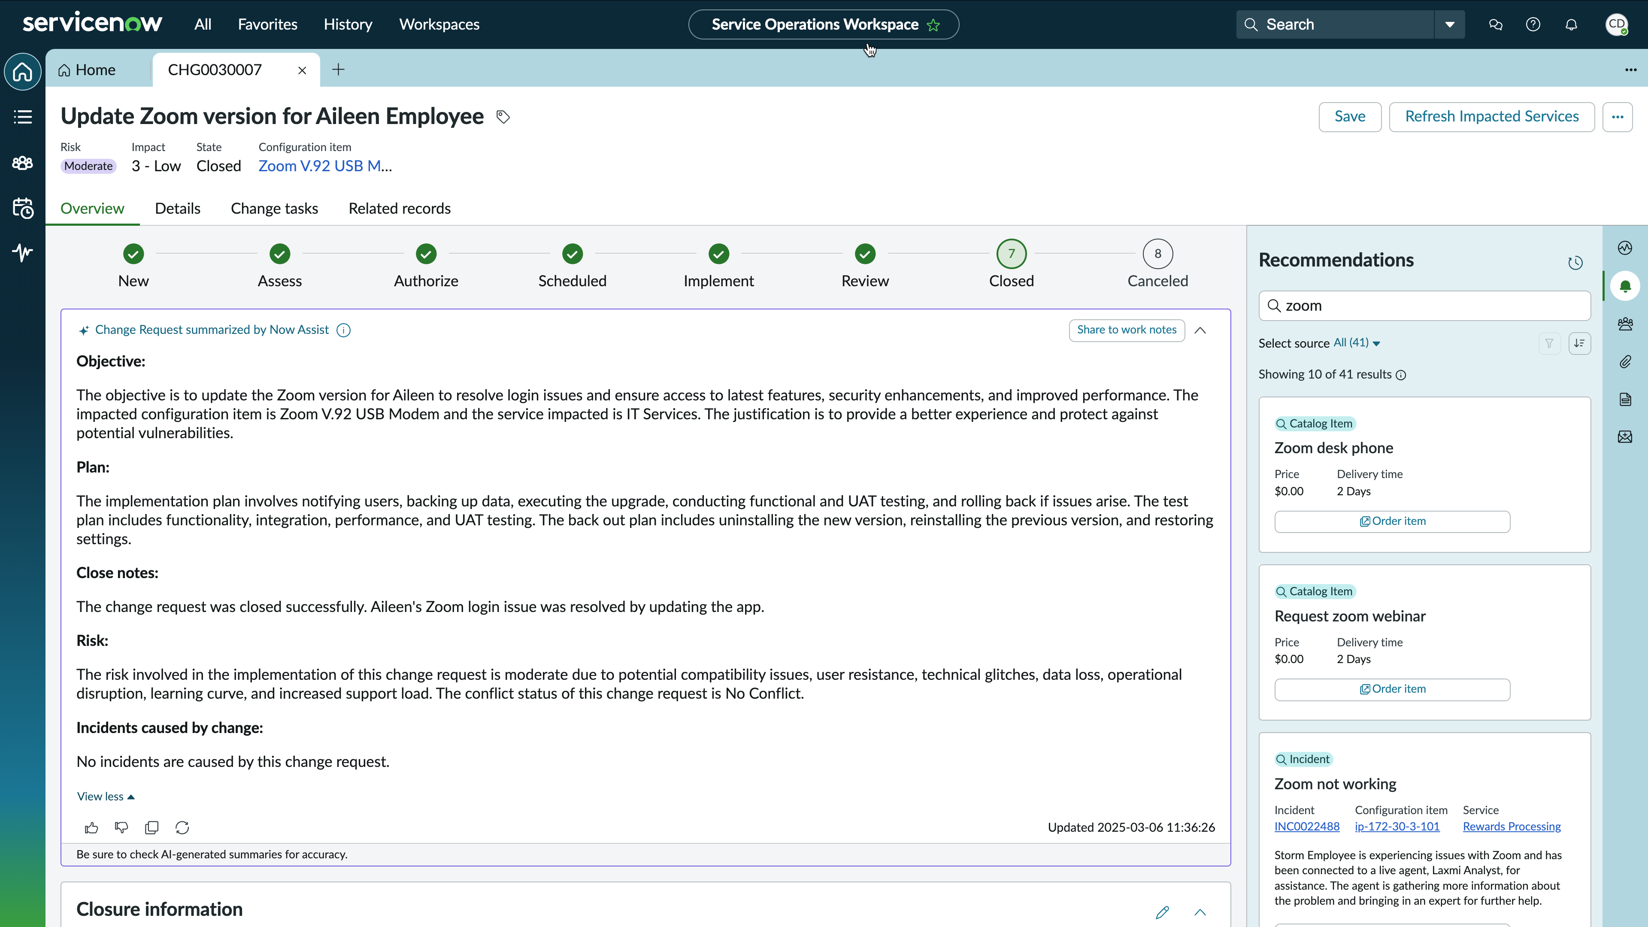Open the Zoom V.92 USB configuration item link
The image size is (1648, 927).
(x=325, y=167)
